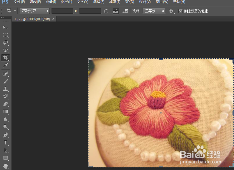The width and height of the screenshot is (234, 170).
Task: Click the rotate crop box icon
Action: point(106,11)
